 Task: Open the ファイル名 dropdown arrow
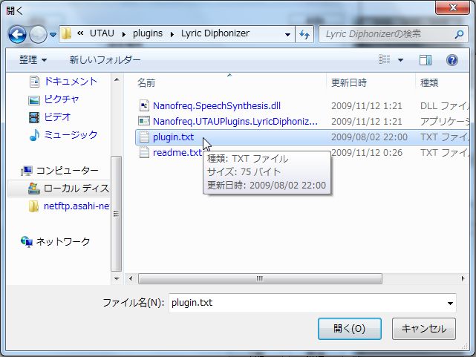450,303
